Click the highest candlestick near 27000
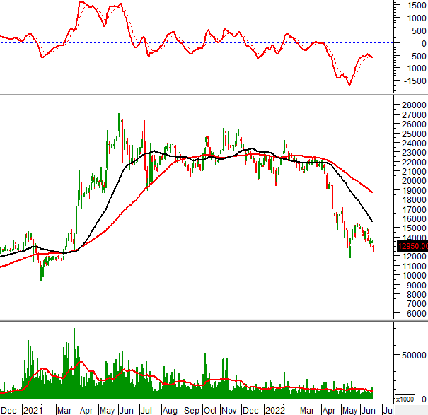 pos(119,117)
